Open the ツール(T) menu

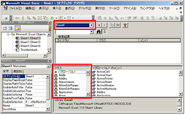point(114,8)
